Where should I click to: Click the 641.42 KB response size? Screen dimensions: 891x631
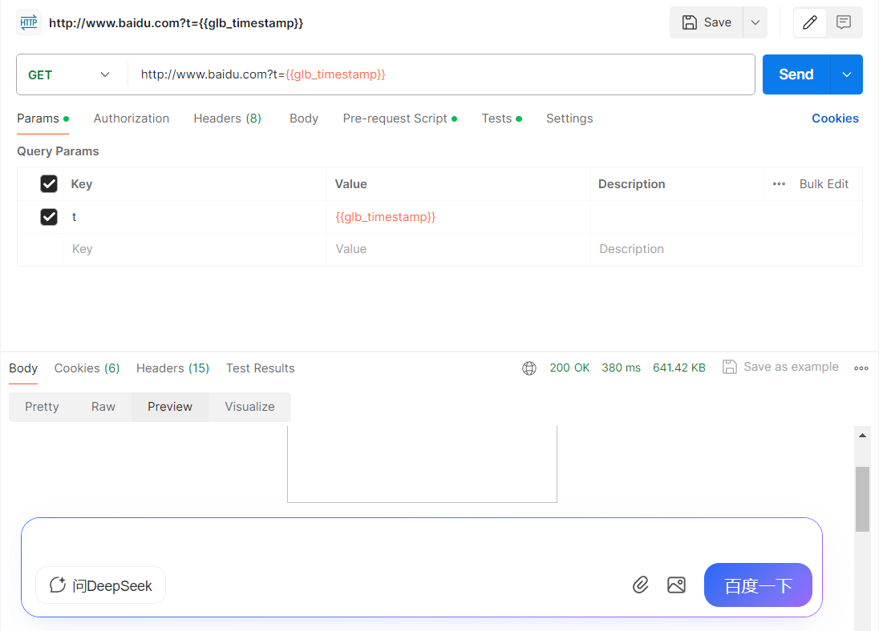tap(679, 368)
